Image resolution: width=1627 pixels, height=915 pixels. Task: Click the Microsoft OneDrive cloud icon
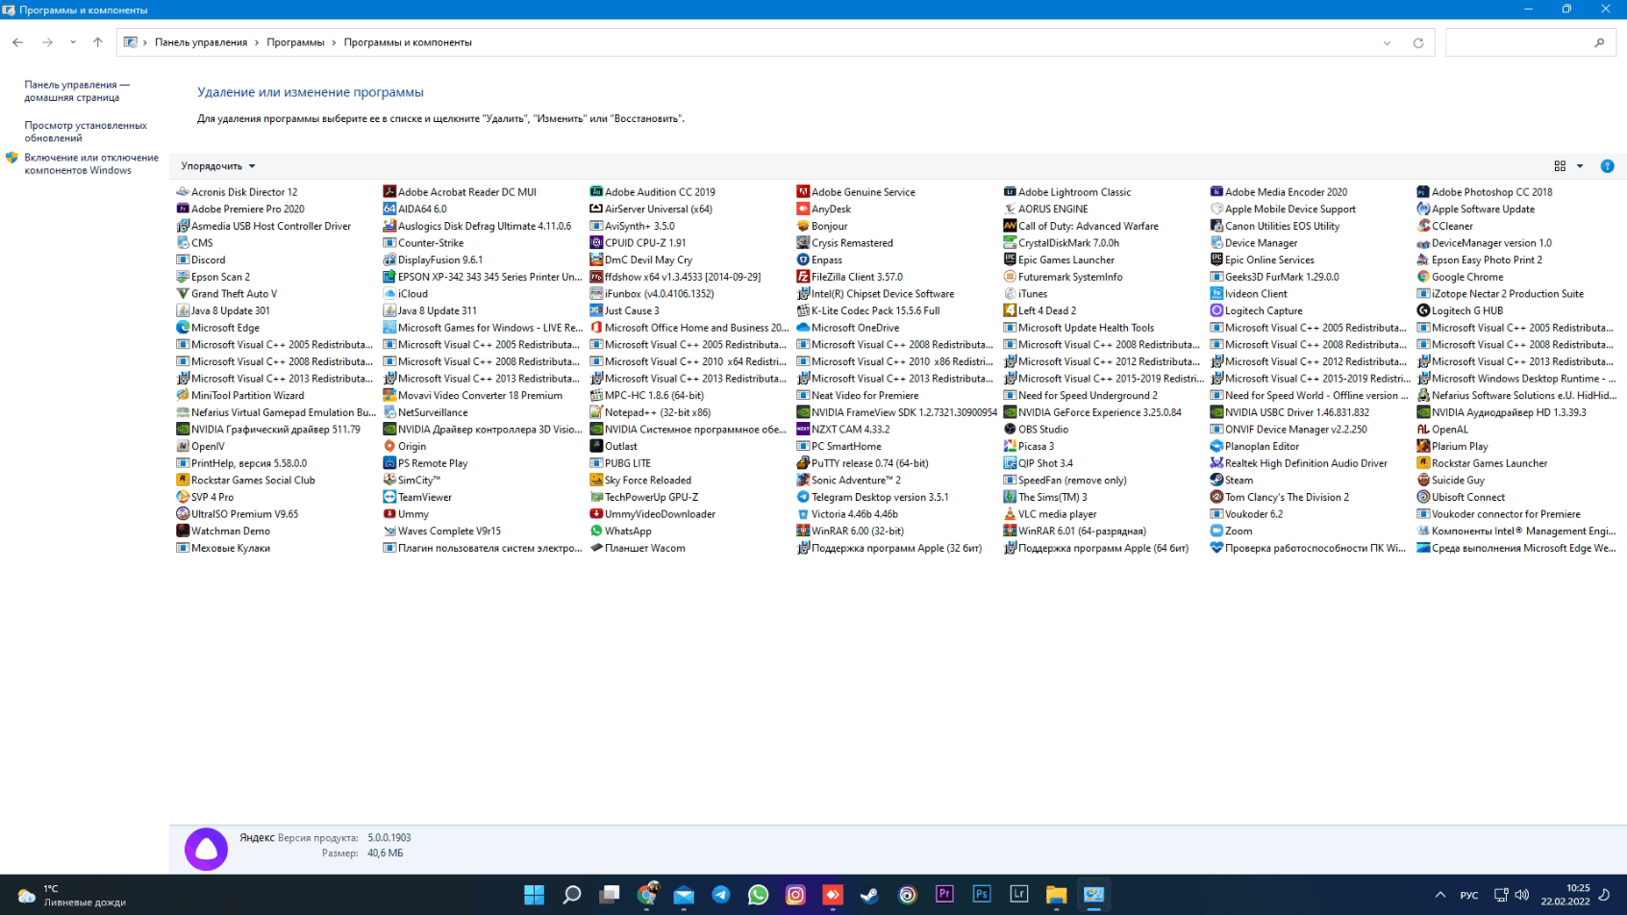tap(803, 328)
